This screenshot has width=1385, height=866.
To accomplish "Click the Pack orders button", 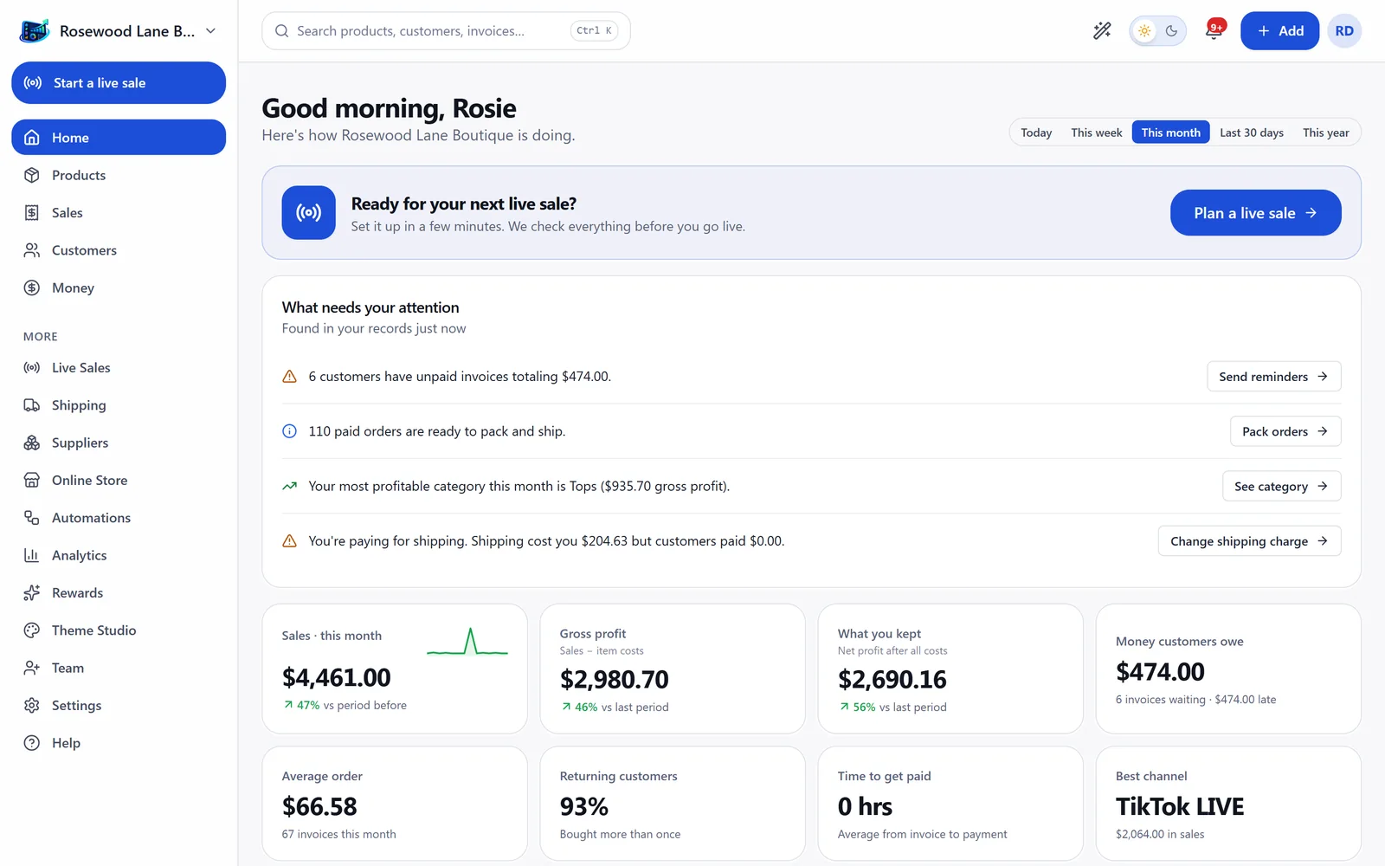I will 1285,431.
